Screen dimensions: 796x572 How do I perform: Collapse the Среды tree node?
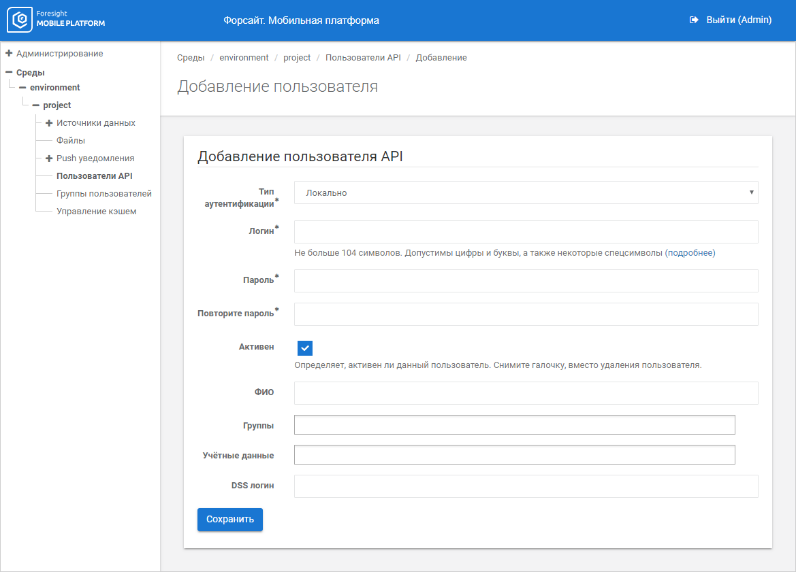9,72
